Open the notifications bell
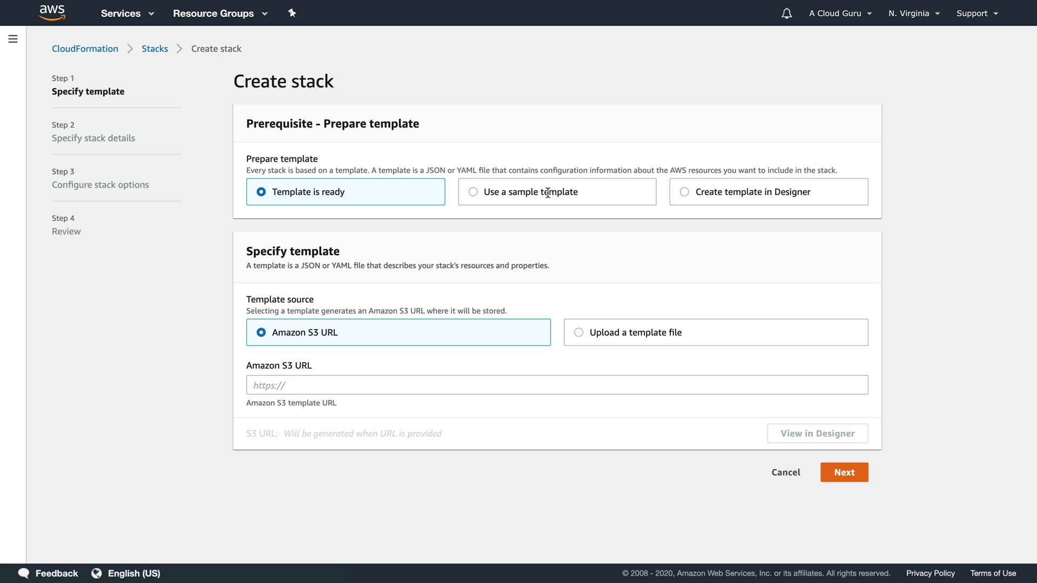 (786, 13)
